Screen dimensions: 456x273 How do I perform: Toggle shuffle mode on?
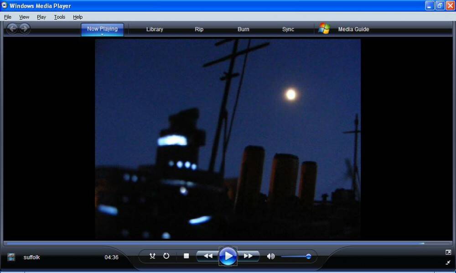pos(152,256)
